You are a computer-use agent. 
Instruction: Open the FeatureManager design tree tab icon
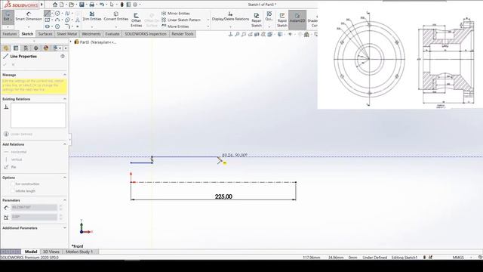tap(6, 48)
